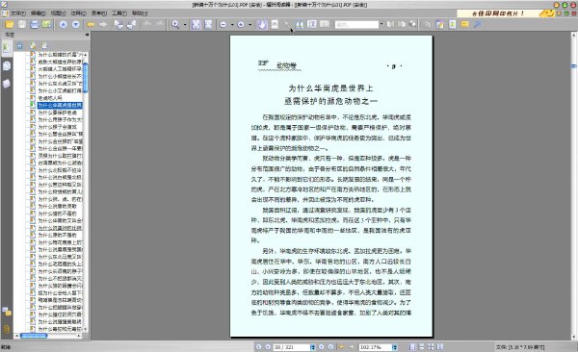Click the bookmarks panel collapse button
Viewport: 578px width, 352px height.
click(x=87, y=35)
